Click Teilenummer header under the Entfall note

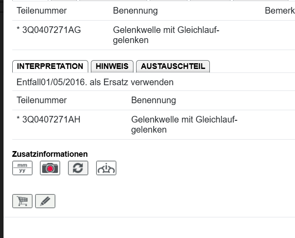click(x=41, y=100)
